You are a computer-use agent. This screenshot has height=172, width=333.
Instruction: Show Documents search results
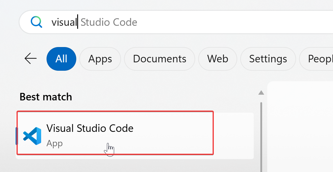(159, 59)
